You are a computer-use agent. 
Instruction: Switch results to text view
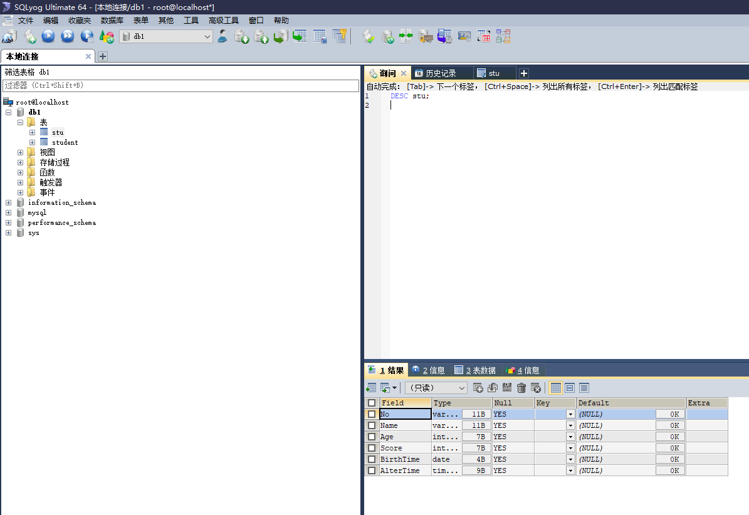click(584, 388)
